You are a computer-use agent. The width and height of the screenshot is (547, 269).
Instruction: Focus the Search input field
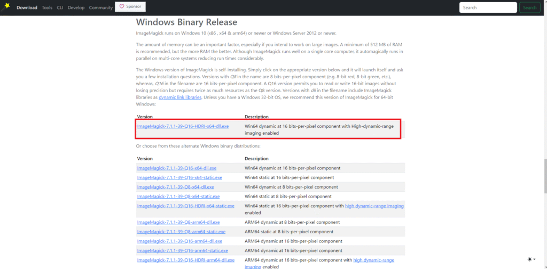(488, 7)
